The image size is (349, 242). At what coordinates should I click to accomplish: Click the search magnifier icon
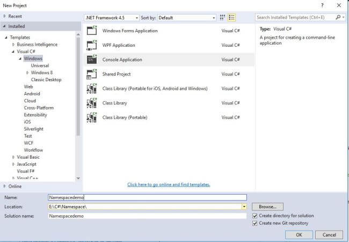pyautogui.click(x=338, y=17)
